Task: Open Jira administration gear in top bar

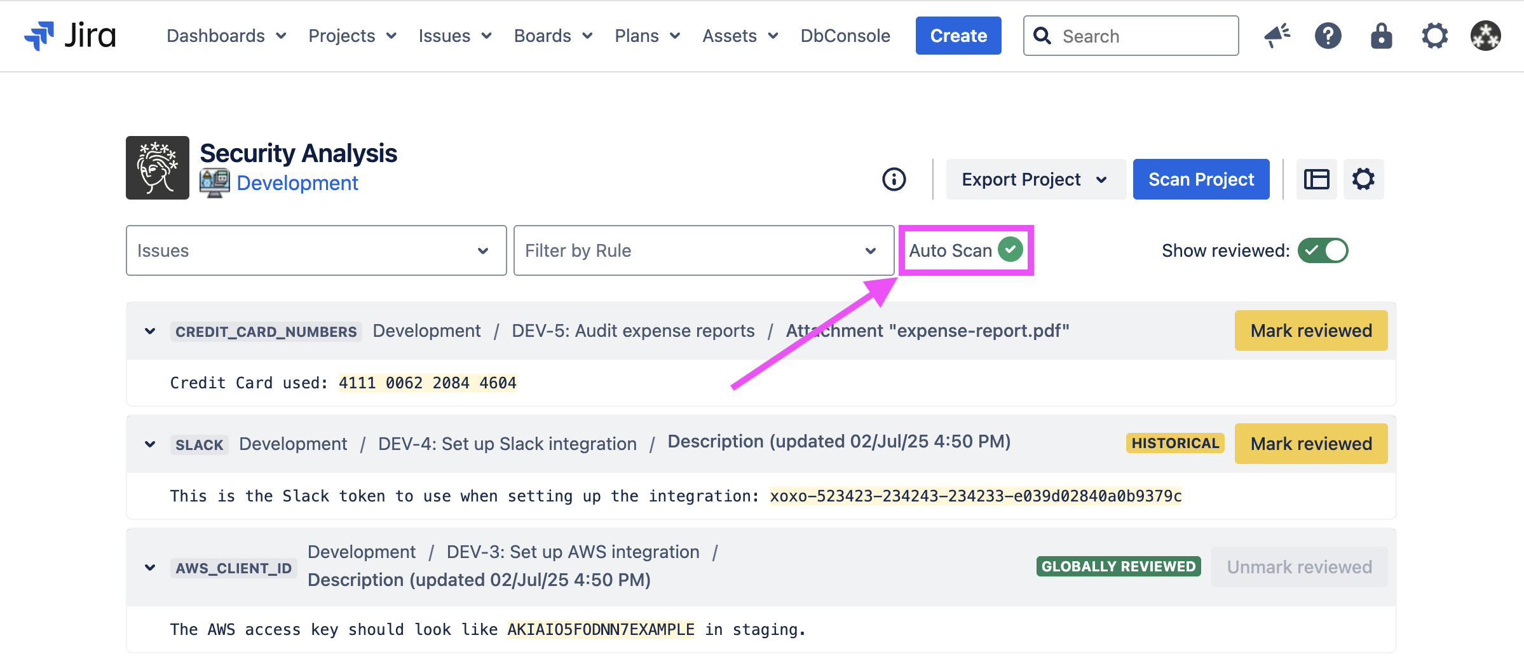Action: (x=1434, y=36)
